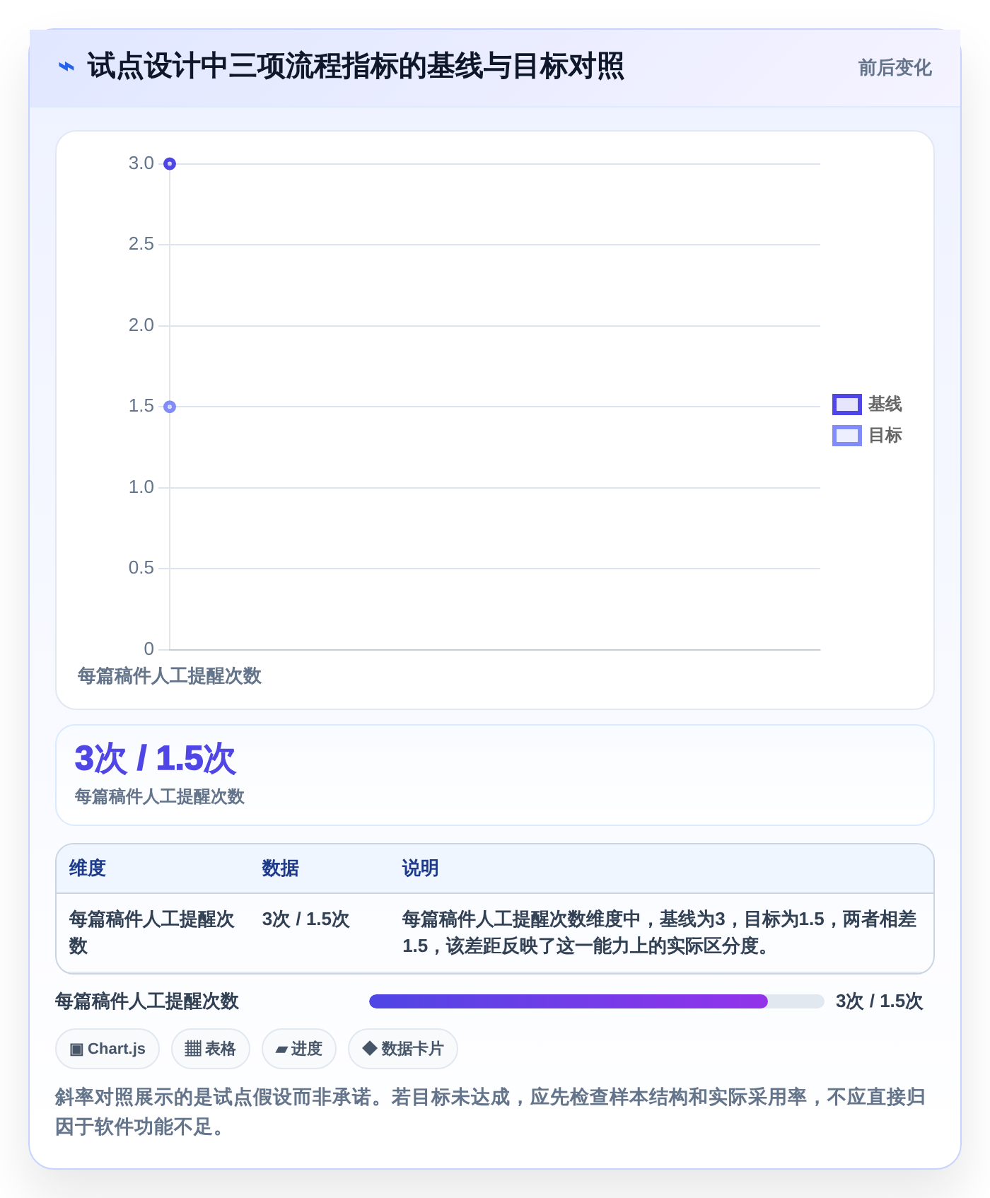This screenshot has width=990, height=1198.
Task: Click the 维度 column header
Action: [x=88, y=868]
